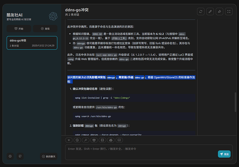This screenshot has width=239, height=167.
Task: Click the highlighted 该问题的解决 paragraph
Action: click(x=131, y=80)
